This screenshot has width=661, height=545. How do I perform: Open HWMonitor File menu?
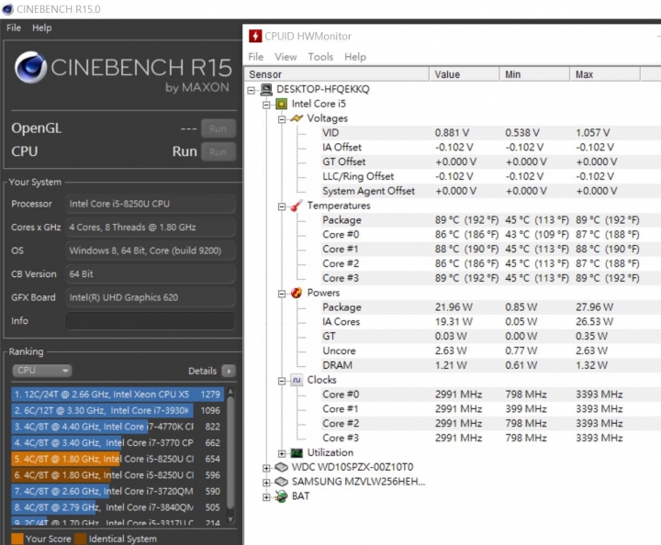coord(255,57)
